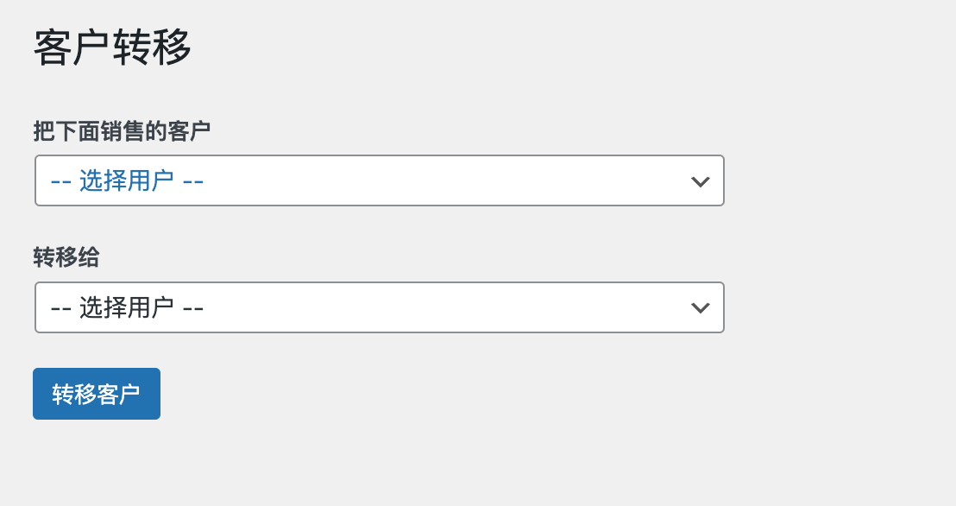Click the chevron arrow in the 转移给 dropdown

tap(701, 308)
